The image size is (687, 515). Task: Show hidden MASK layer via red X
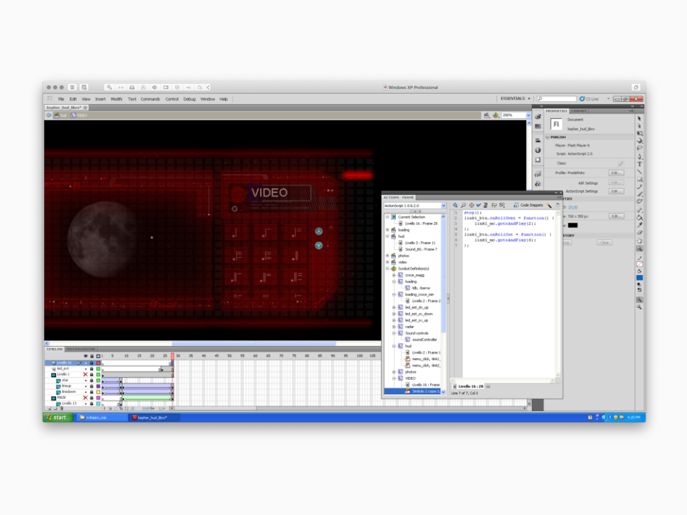coord(85,398)
